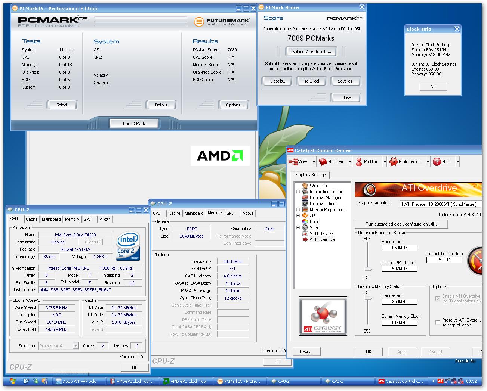Select the Video film-reel tree icon
Screen dimensions: 487x391
[x=305, y=227]
